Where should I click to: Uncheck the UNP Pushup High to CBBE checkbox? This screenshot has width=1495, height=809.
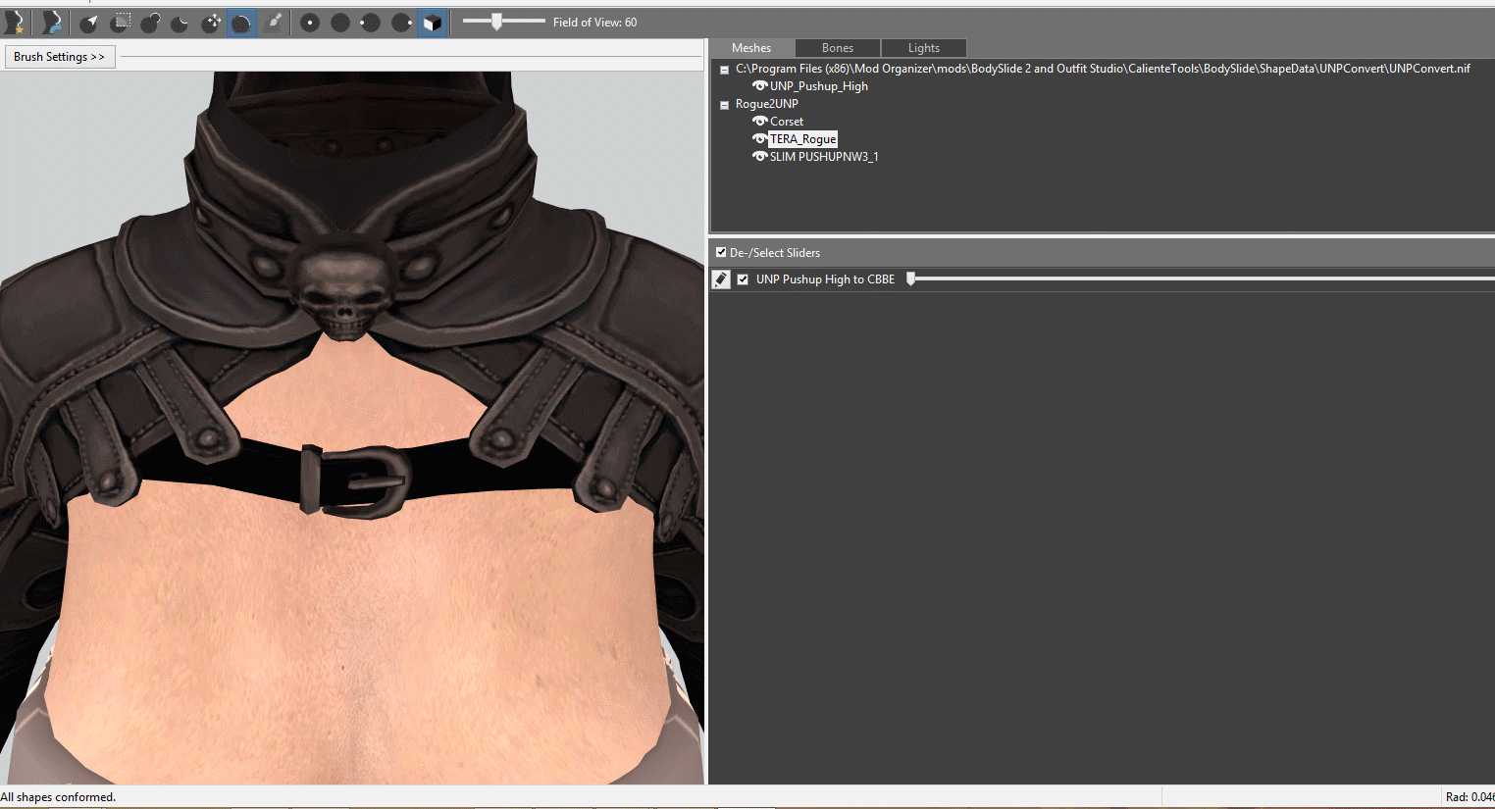743,279
